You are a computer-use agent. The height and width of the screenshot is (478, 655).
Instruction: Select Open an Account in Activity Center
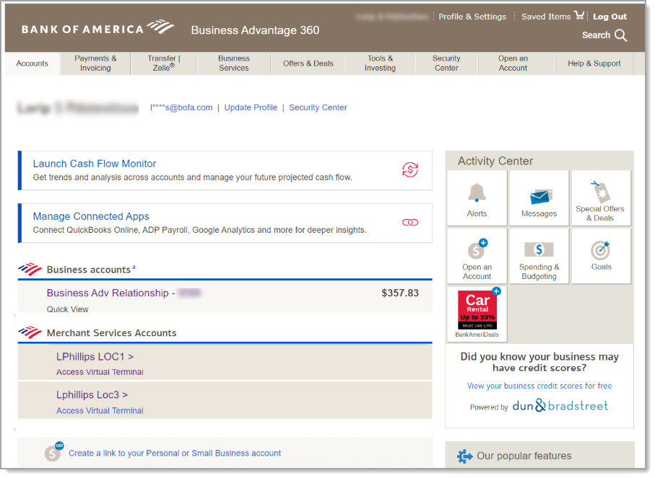click(x=477, y=255)
